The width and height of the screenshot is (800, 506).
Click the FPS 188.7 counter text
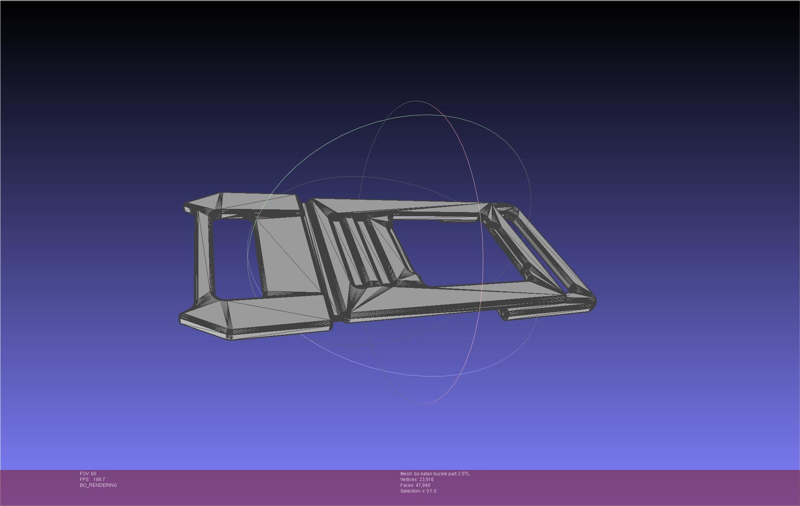coord(92,480)
